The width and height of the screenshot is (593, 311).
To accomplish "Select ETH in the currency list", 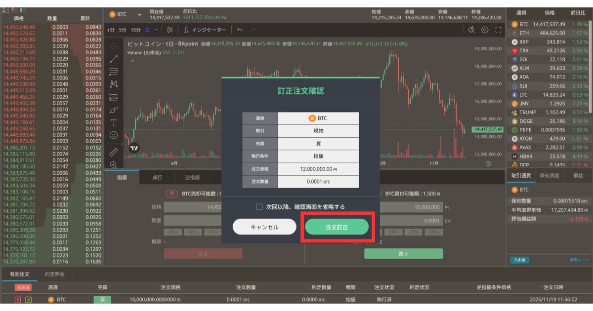I will point(524,33).
